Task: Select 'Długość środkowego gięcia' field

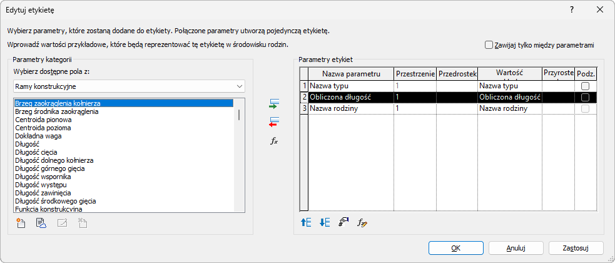Action: 124,201
